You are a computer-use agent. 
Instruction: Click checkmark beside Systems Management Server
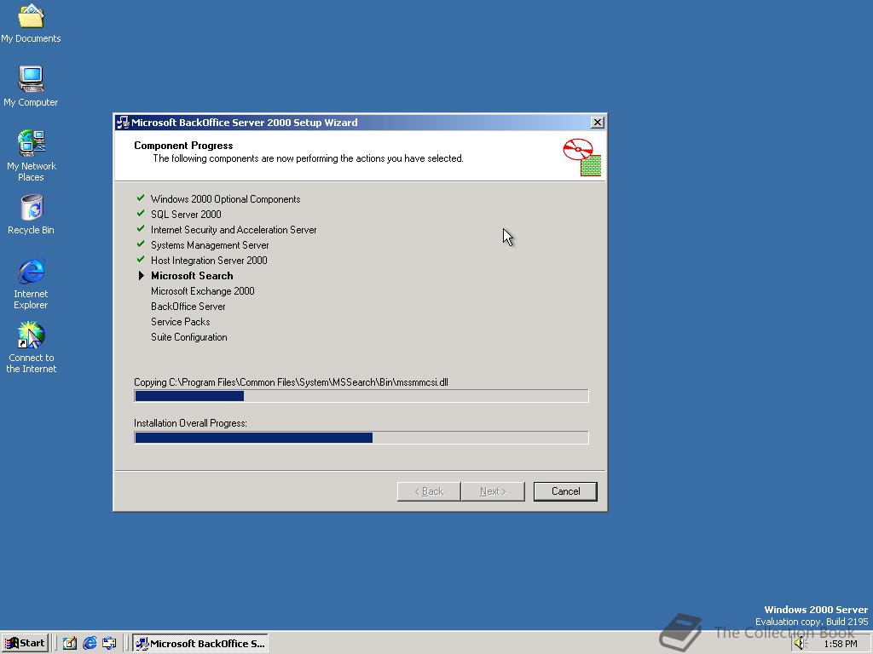click(x=141, y=244)
